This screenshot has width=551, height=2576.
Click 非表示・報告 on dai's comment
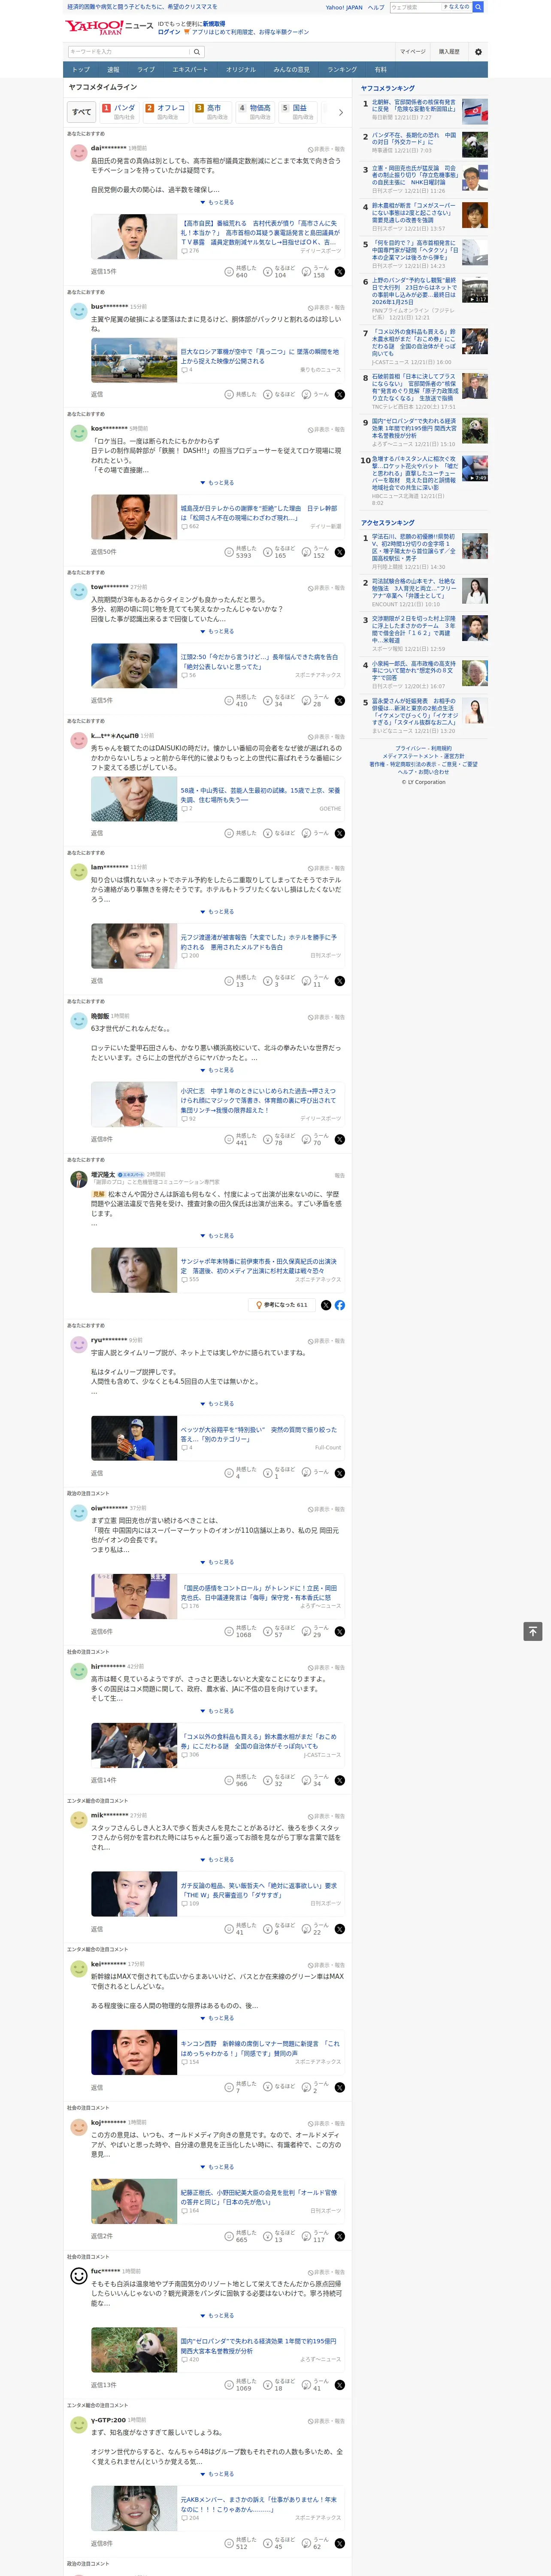pyautogui.click(x=326, y=148)
